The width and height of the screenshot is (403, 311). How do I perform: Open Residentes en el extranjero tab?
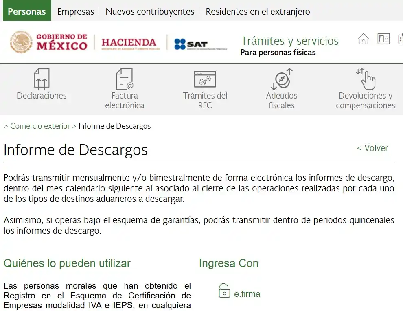point(258,11)
